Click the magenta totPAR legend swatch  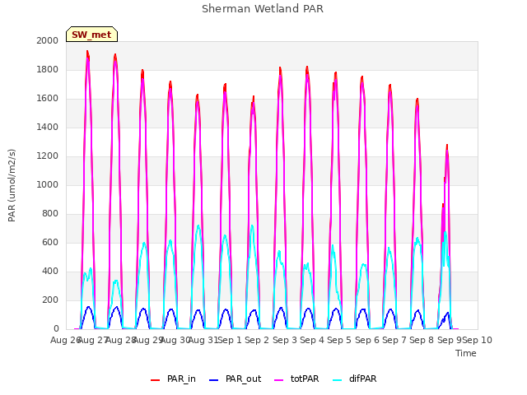tap(279, 380)
